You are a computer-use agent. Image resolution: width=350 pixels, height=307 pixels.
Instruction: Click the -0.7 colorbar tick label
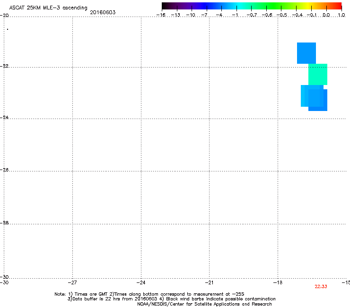tap(252, 15)
